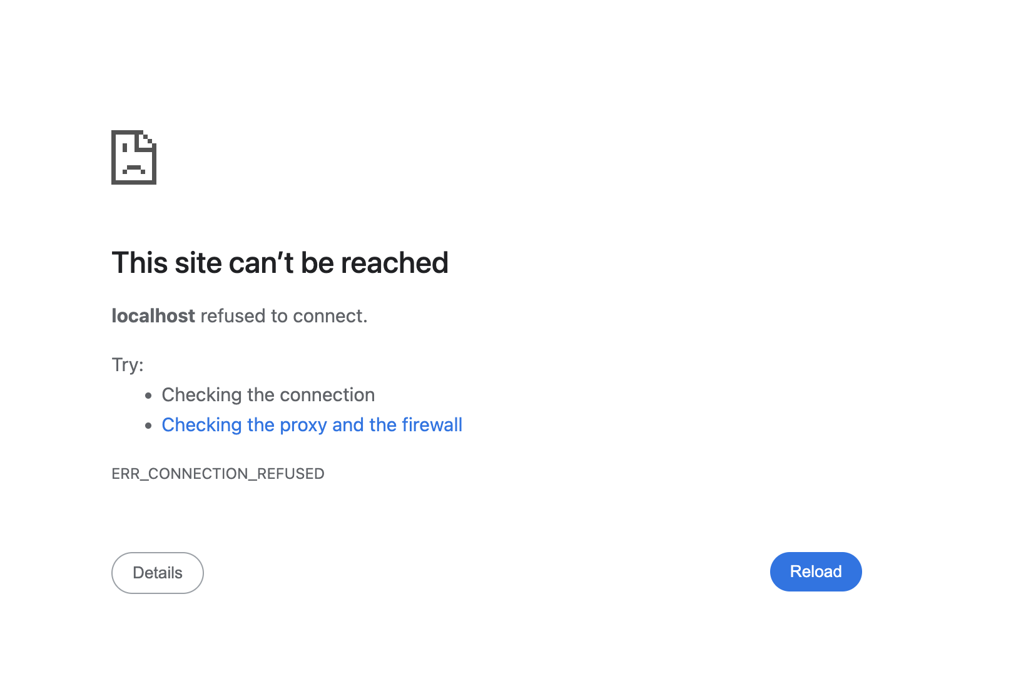Open the proxy and firewall check link
1016x686 pixels.
[x=312, y=425]
